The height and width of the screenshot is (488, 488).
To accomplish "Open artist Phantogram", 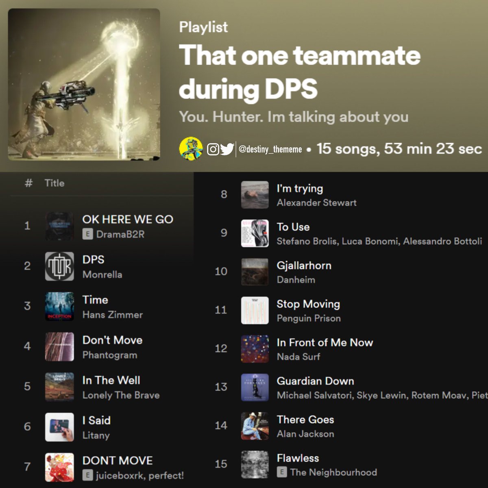I will (110, 355).
